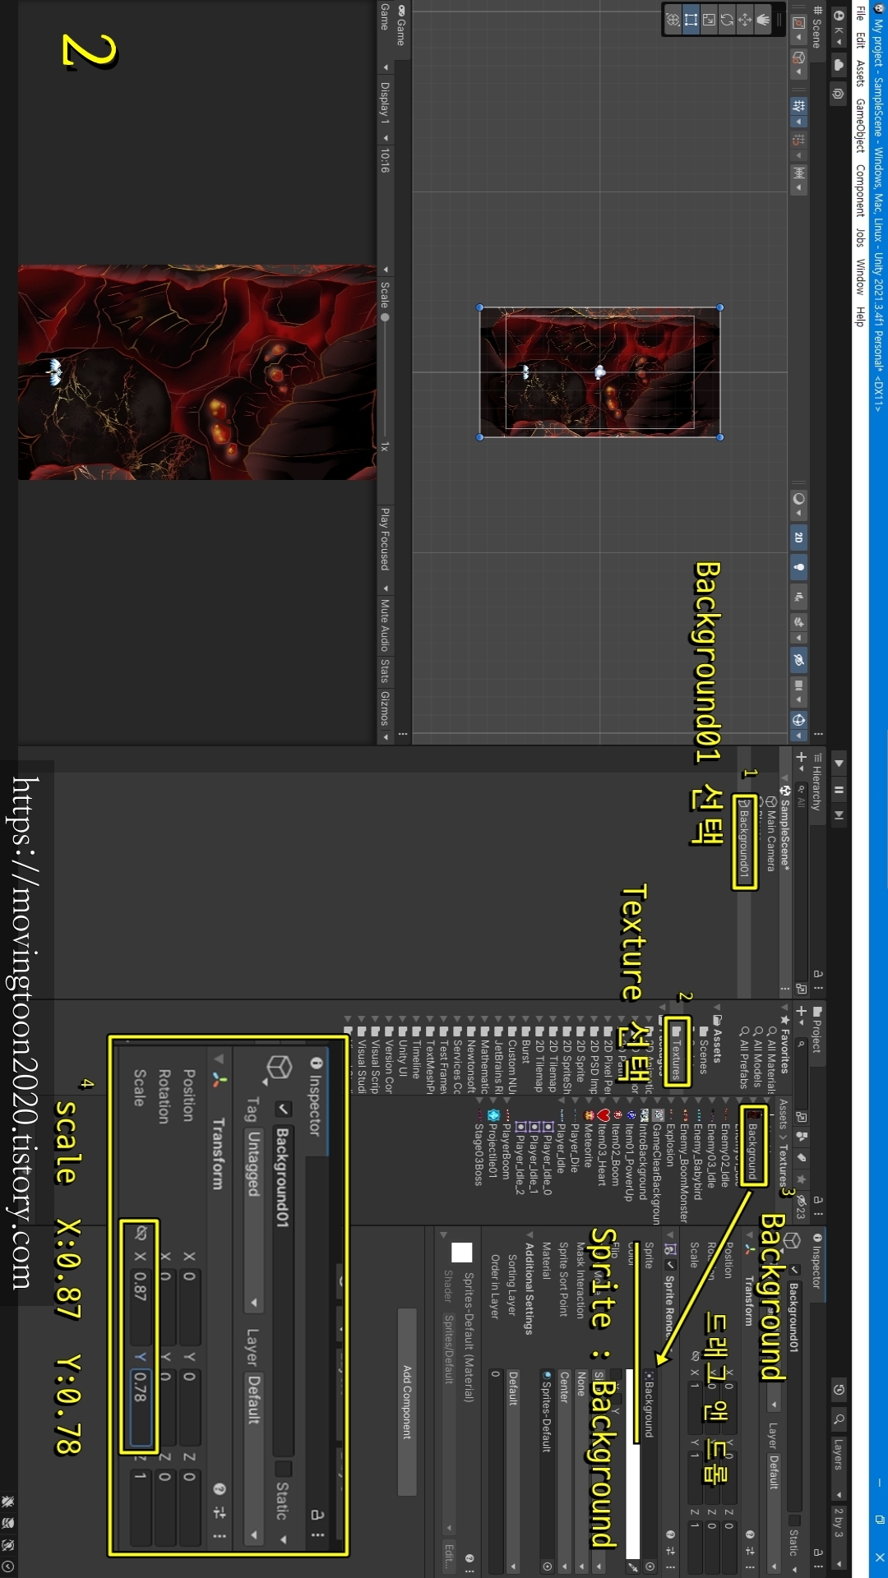Screen dimensions: 888x1578
Task: Collapse the Favorites group in Project
Action: tap(784, 1007)
